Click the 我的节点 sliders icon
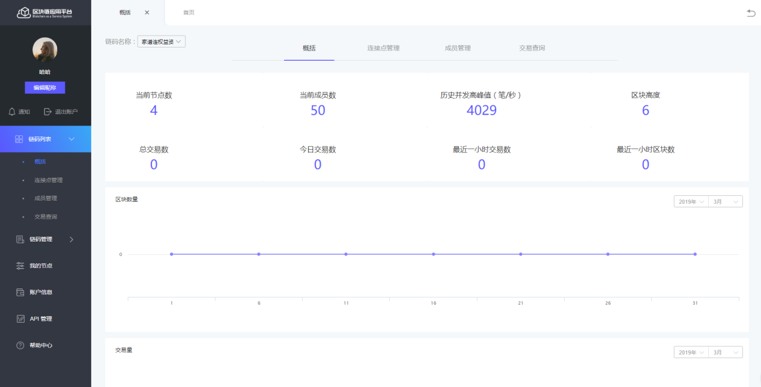The width and height of the screenshot is (761, 387). click(x=20, y=266)
